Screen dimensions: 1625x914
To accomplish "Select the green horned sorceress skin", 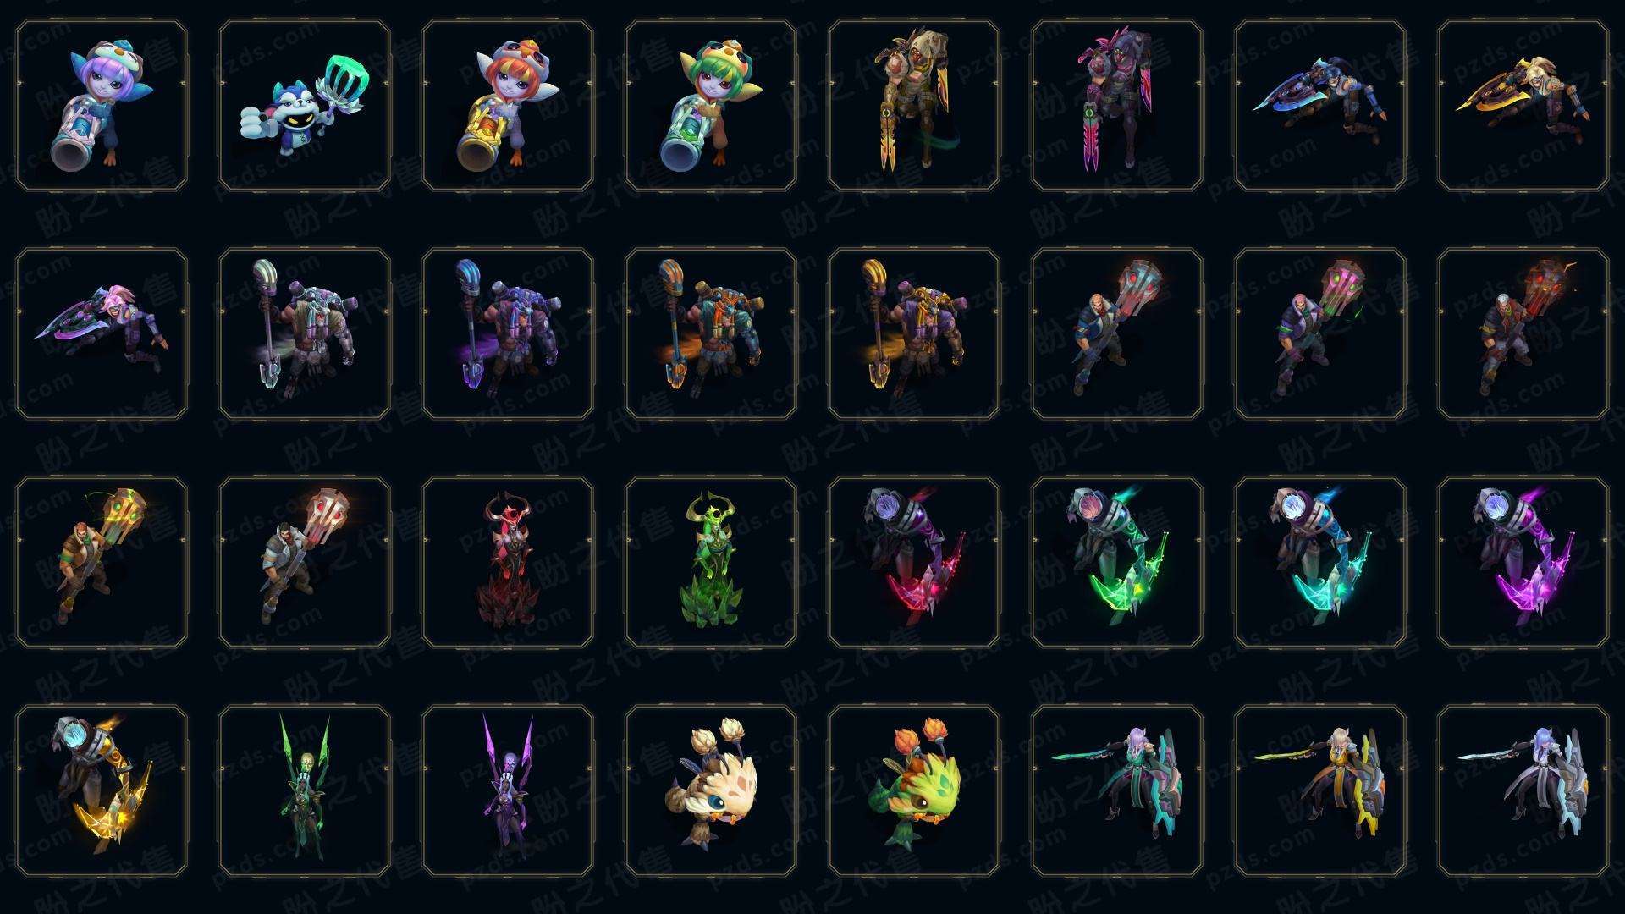I will pyautogui.click(x=711, y=562).
